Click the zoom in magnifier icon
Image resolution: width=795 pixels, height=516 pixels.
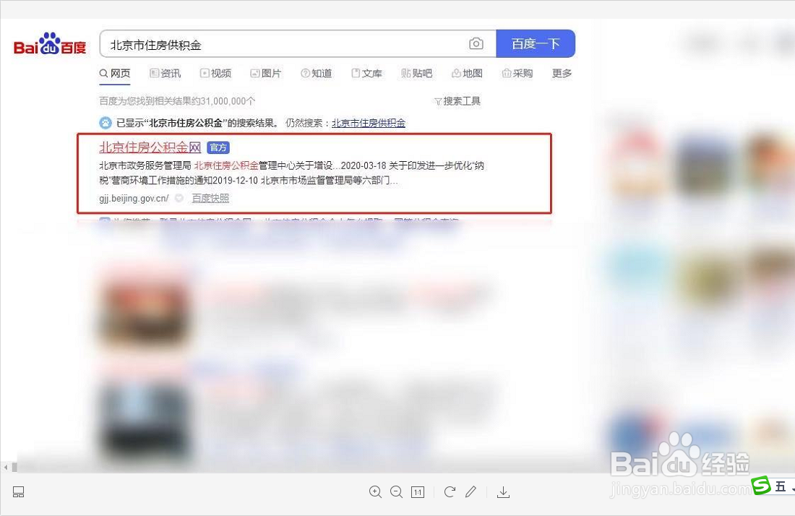point(375,491)
